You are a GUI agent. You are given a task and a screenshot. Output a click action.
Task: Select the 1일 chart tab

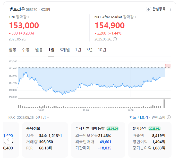(51, 50)
